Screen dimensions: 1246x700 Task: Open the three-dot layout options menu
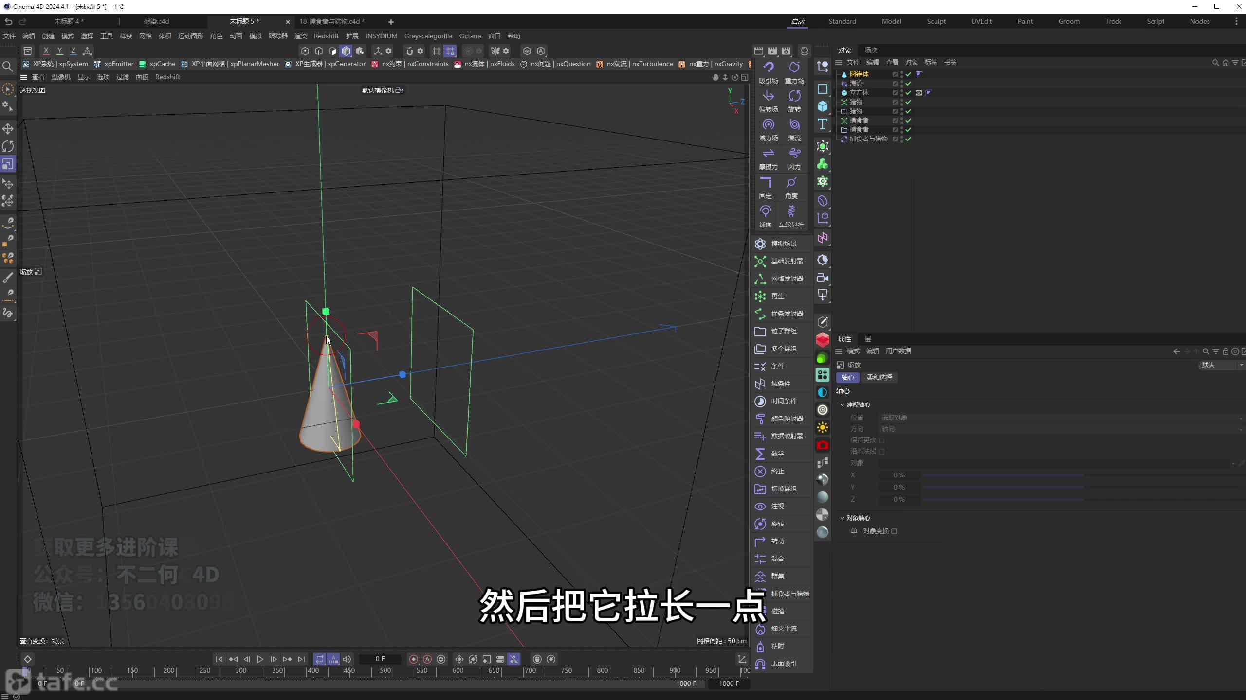[1236, 21]
